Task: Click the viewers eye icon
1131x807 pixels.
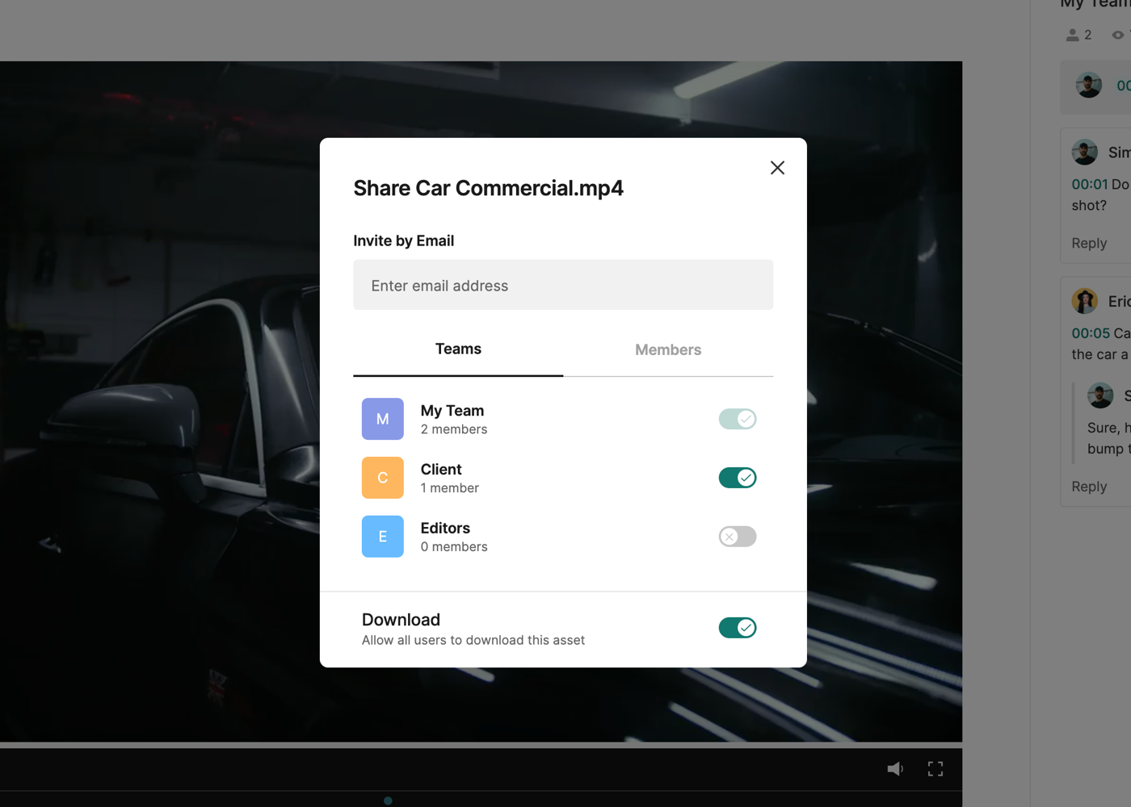Action: [1118, 35]
